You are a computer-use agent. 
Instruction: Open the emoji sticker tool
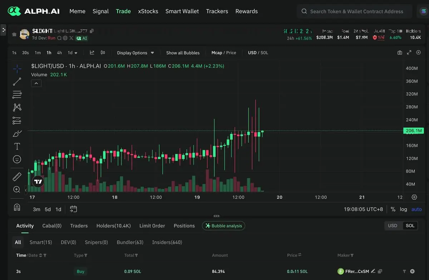tap(17, 159)
